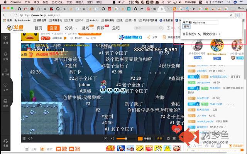Image resolution: width=247 pixels, height=154 pixels.
Task: Click the 领取 gift button
Action: [x=46, y=149]
